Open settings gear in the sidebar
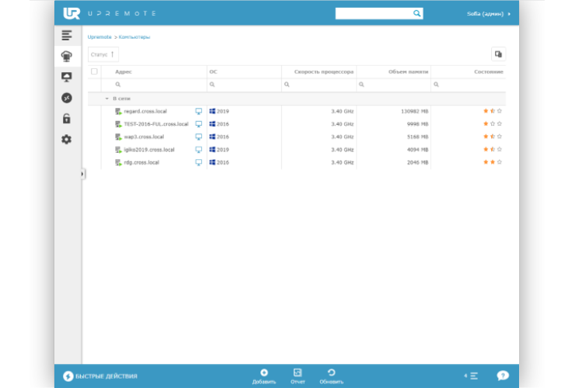The width and height of the screenshot is (575, 388). click(67, 140)
